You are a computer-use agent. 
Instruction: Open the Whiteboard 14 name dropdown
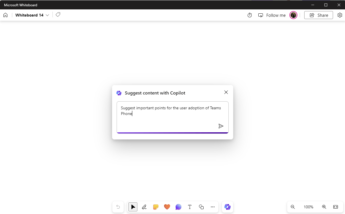coord(47,15)
